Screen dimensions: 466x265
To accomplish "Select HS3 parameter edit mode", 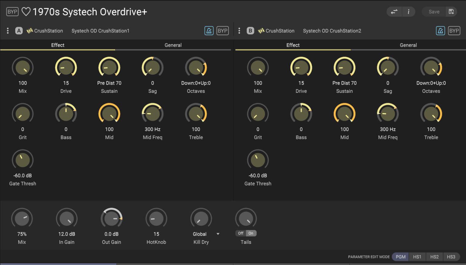I will (451, 257).
